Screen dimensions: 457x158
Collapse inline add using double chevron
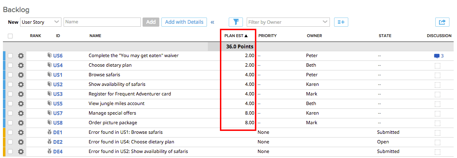[212, 22]
